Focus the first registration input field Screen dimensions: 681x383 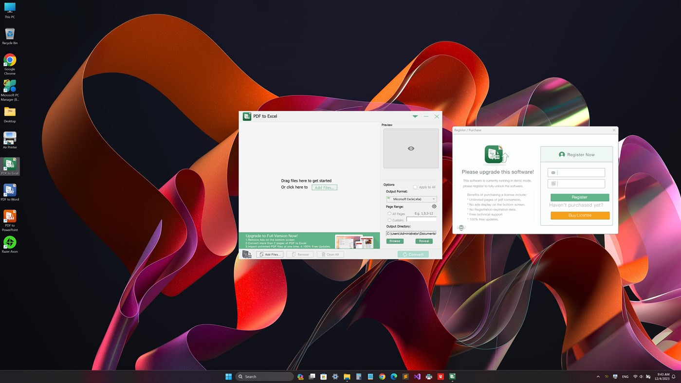(576, 173)
